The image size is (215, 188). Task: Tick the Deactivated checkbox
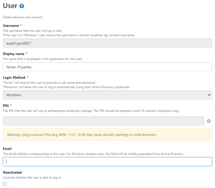tap(5, 184)
